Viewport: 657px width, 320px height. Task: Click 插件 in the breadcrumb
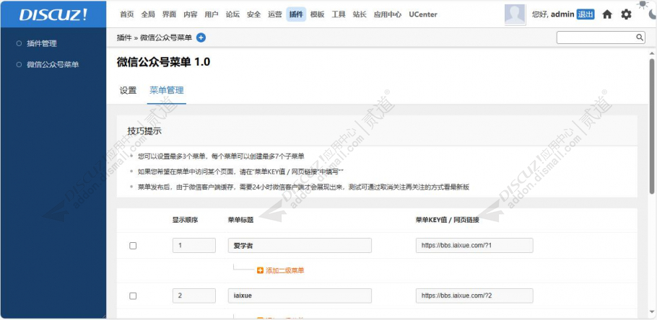(124, 37)
